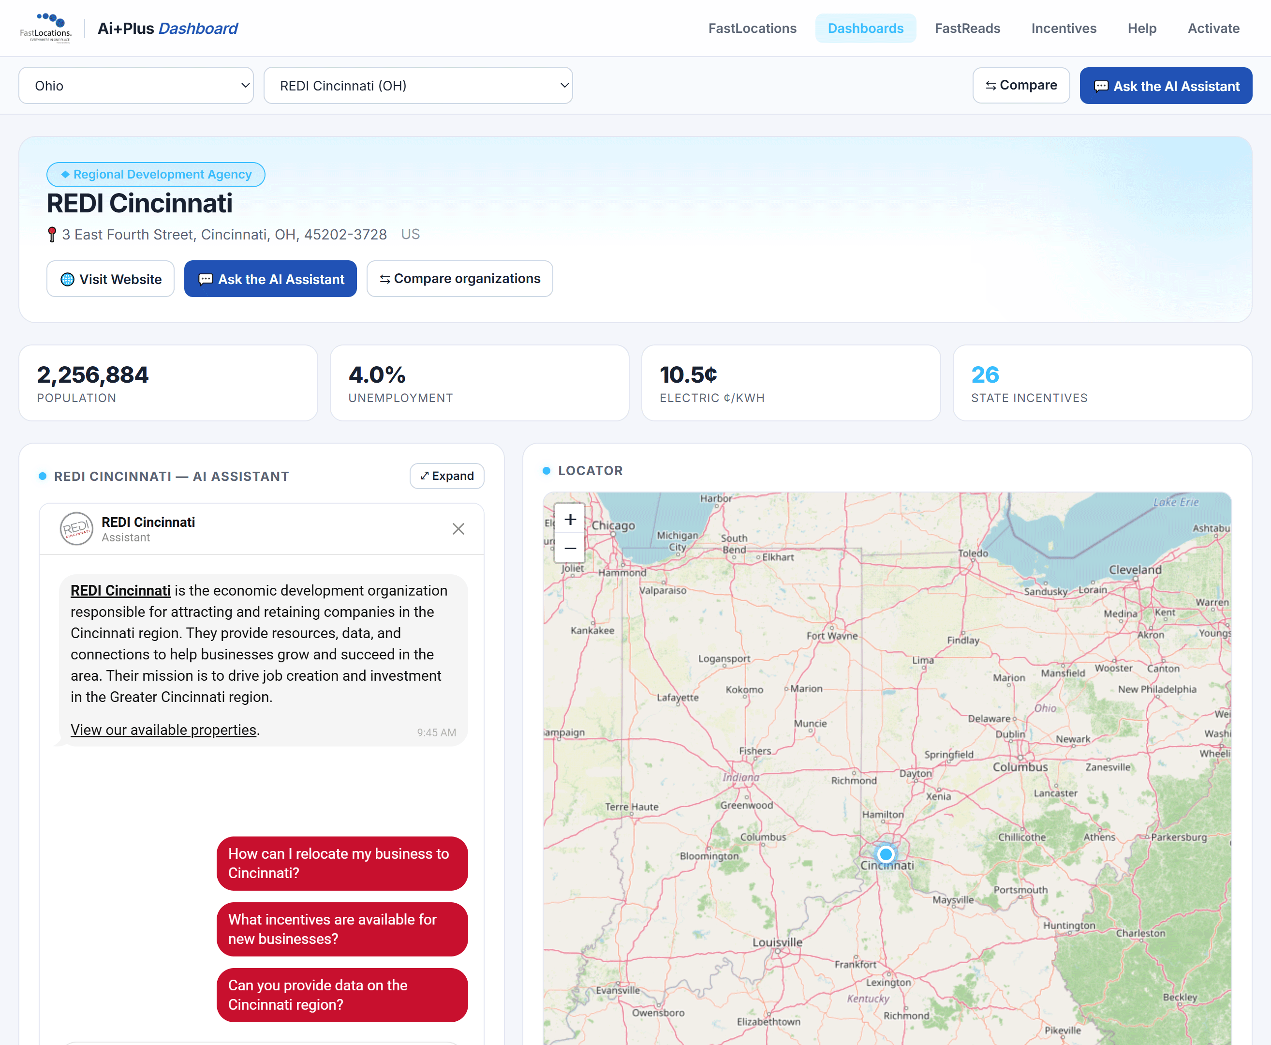Expand the AI assistant panel

(x=447, y=476)
